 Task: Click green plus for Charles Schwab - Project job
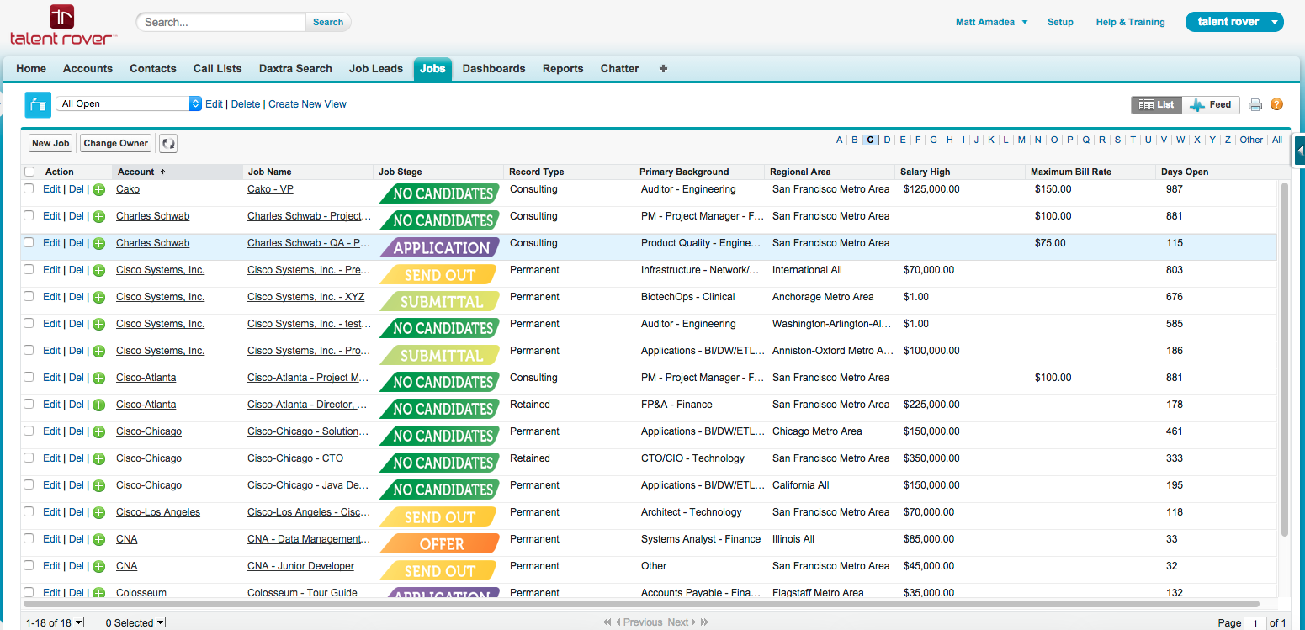(x=98, y=217)
